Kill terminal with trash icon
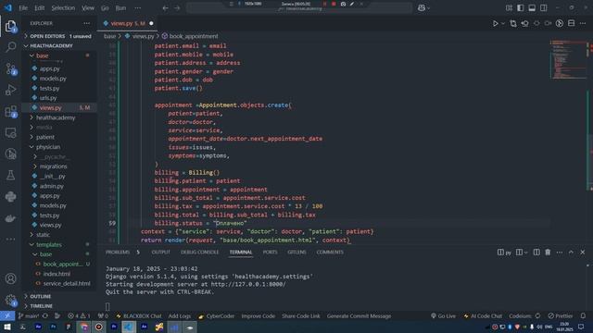 click(548, 253)
